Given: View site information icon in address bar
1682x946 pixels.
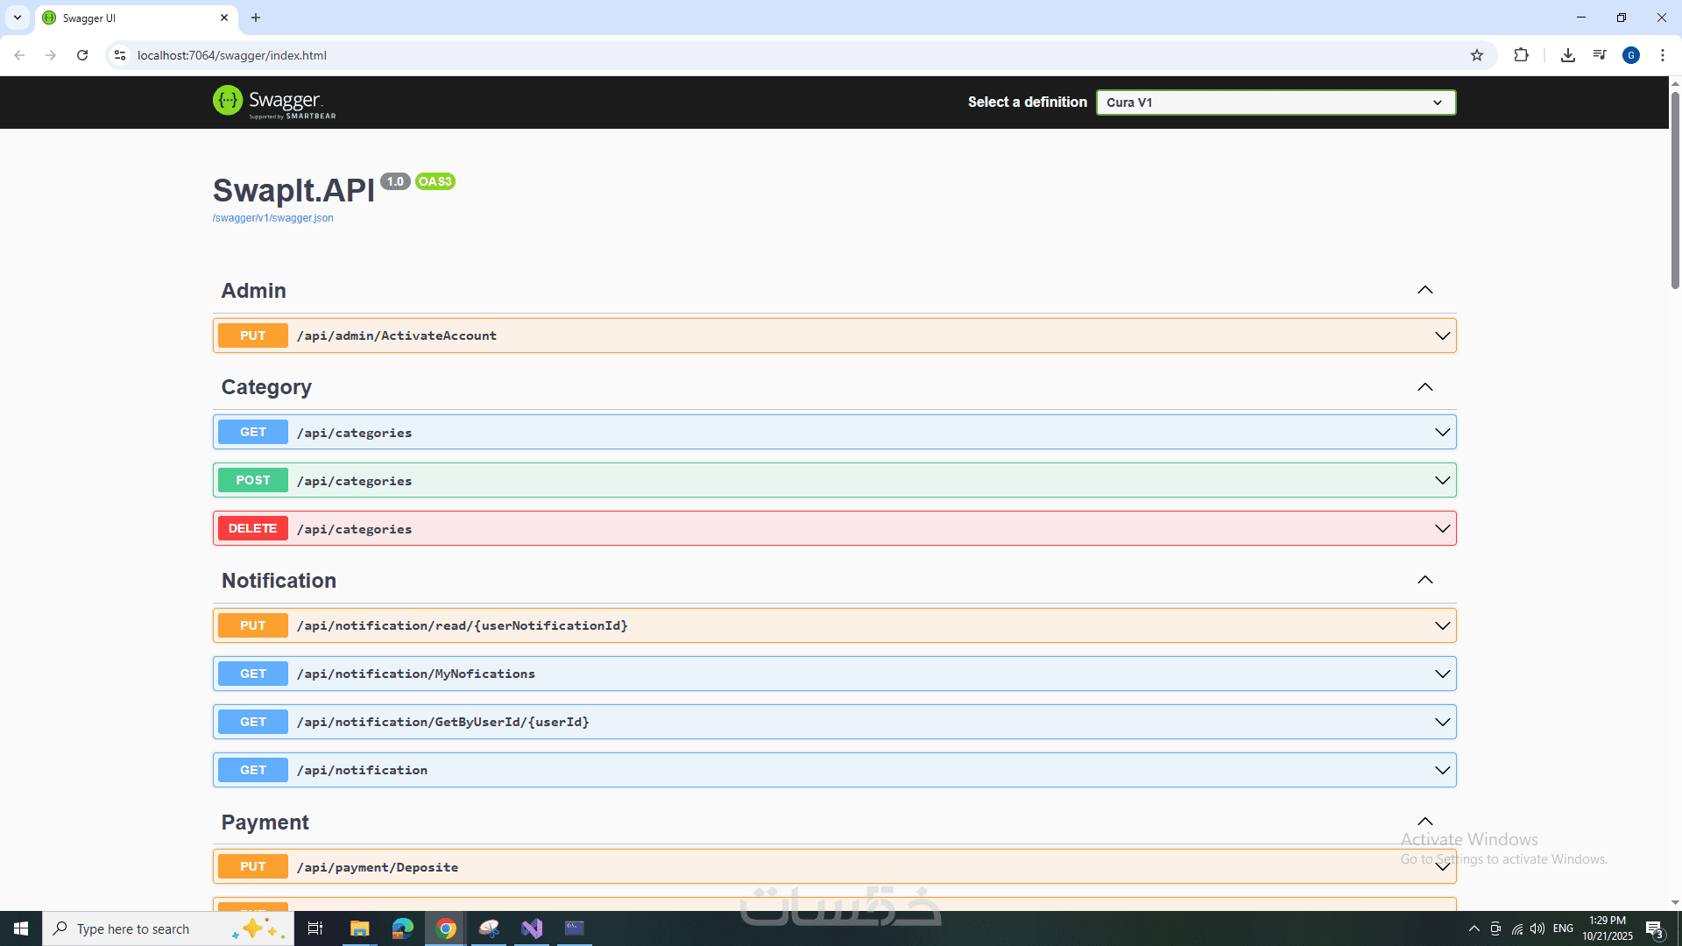Looking at the screenshot, I should pyautogui.click(x=120, y=55).
